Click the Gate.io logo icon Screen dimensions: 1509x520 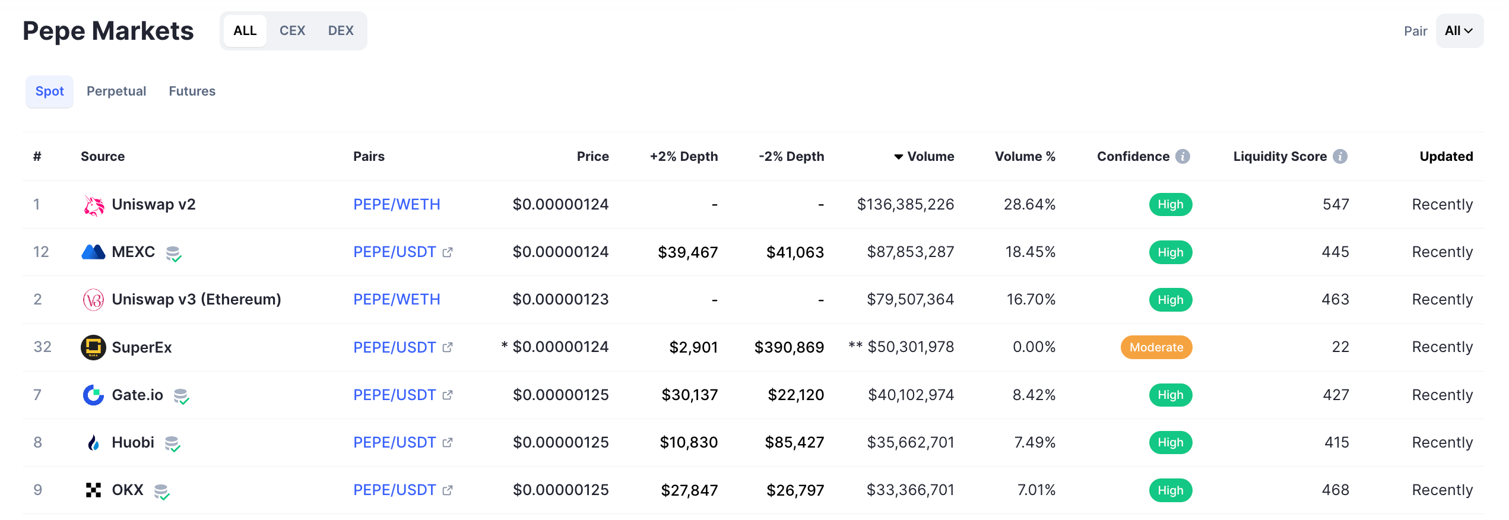pyautogui.click(x=93, y=395)
